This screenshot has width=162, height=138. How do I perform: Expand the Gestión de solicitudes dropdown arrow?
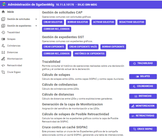36,19
